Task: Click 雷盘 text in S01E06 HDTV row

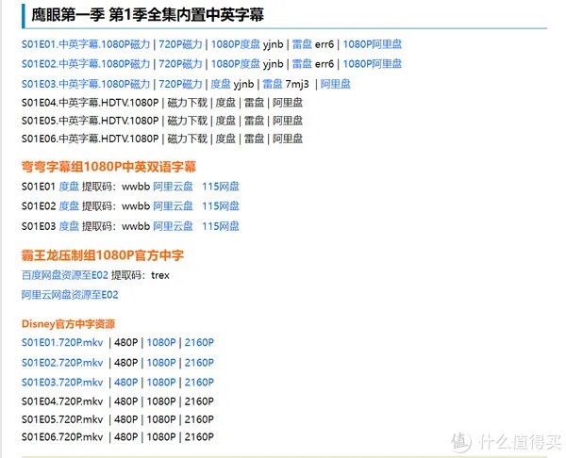Action: (254, 139)
